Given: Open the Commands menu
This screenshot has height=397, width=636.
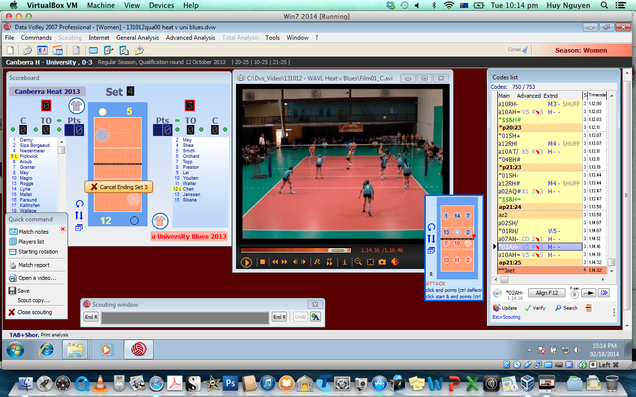Looking at the screenshot, I should (36, 38).
